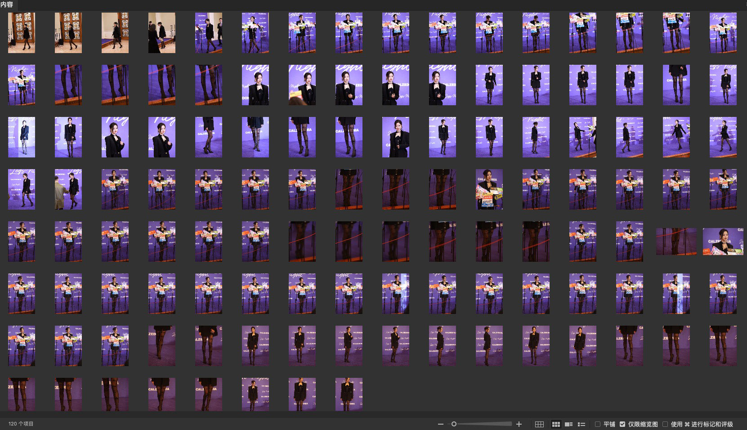Select the last thumbnail in the top row

723,33
